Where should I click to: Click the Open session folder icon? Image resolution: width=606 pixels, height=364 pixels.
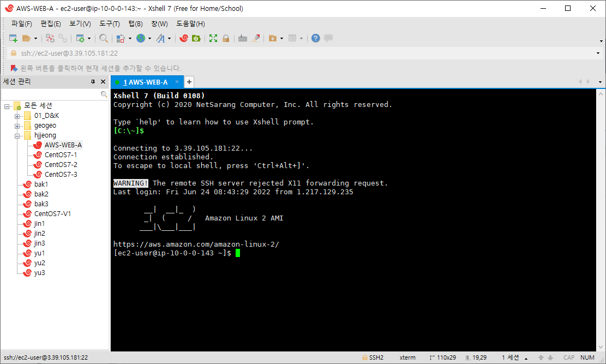coord(26,38)
